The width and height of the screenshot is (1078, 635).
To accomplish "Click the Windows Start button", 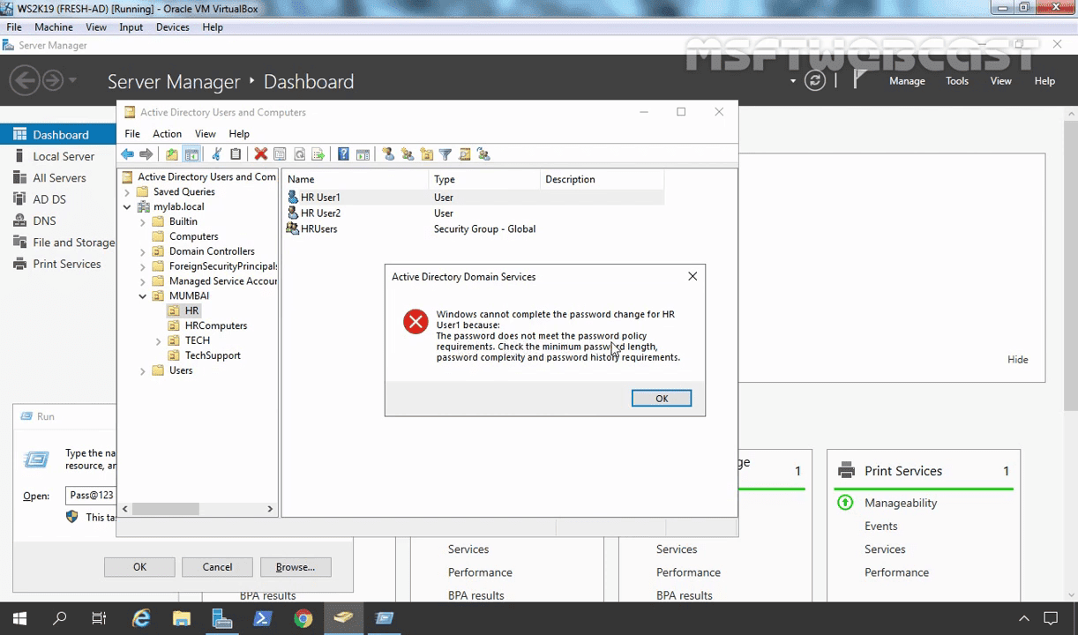I will point(19,618).
